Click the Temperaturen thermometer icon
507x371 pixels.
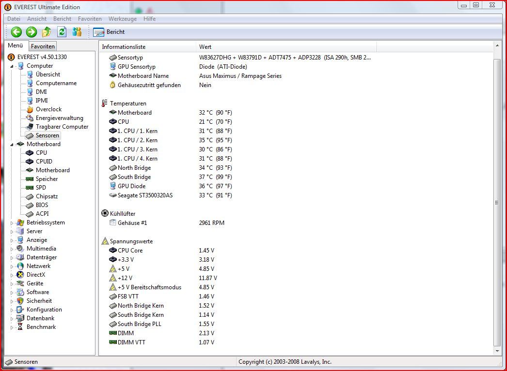coord(104,104)
